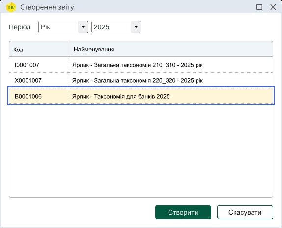Open the year dropdown showing 2025
Image resolution: width=282 pixels, height=228 pixels.
(x=116, y=27)
